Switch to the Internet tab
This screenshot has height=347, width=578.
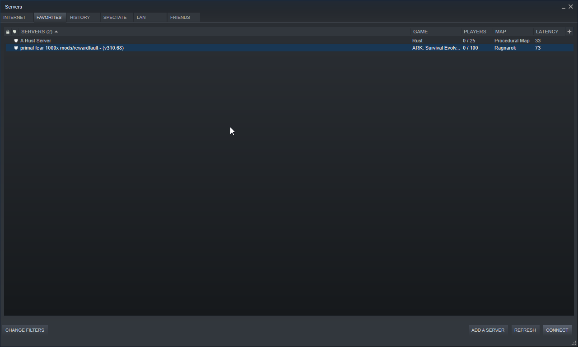[x=14, y=18]
